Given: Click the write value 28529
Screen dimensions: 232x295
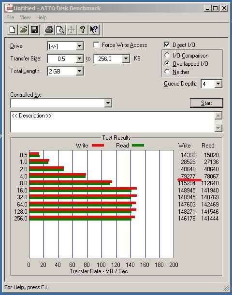Looking at the screenshot, I should [x=188, y=162].
